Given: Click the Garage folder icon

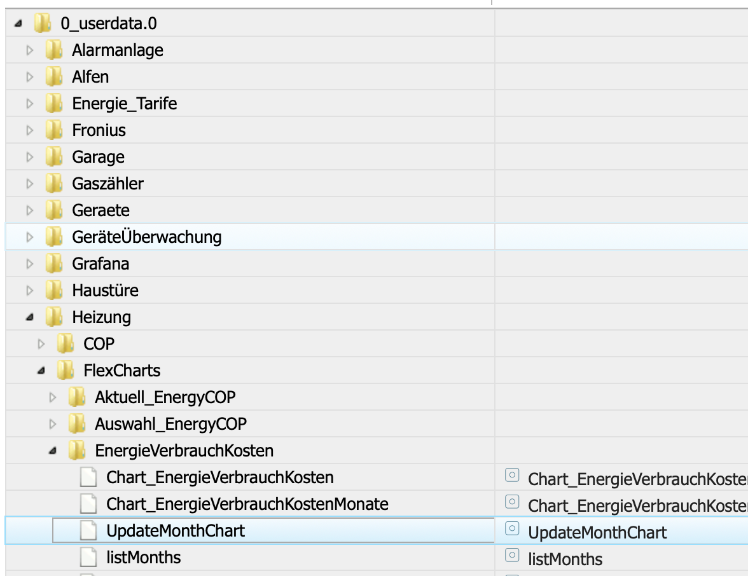Looking at the screenshot, I should (54, 157).
